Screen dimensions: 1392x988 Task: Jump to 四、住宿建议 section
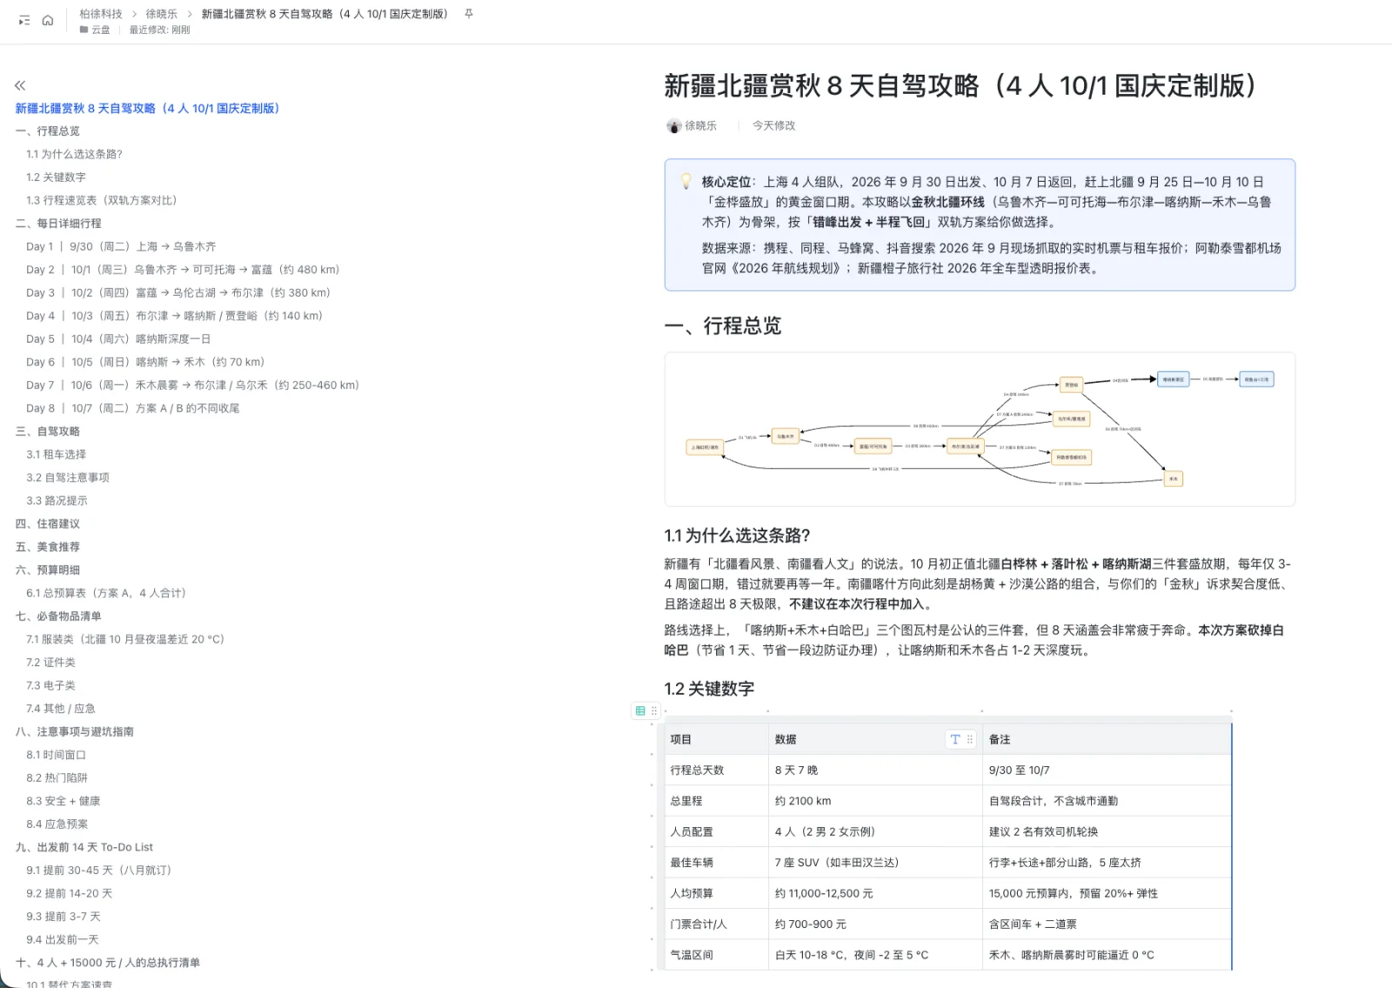[48, 524]
